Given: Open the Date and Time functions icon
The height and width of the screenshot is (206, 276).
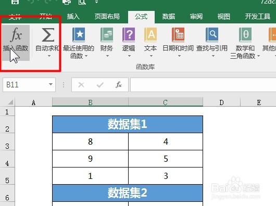Looking at the screenshot, I should (178, 35).
